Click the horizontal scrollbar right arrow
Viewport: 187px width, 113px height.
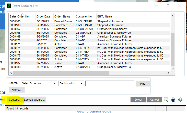pos(168,73)
